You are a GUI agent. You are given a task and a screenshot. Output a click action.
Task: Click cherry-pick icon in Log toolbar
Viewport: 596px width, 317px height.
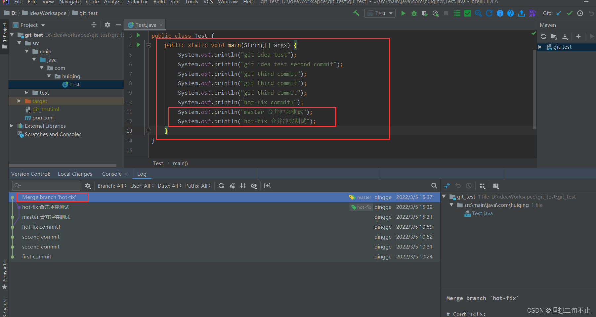point(232,186)
